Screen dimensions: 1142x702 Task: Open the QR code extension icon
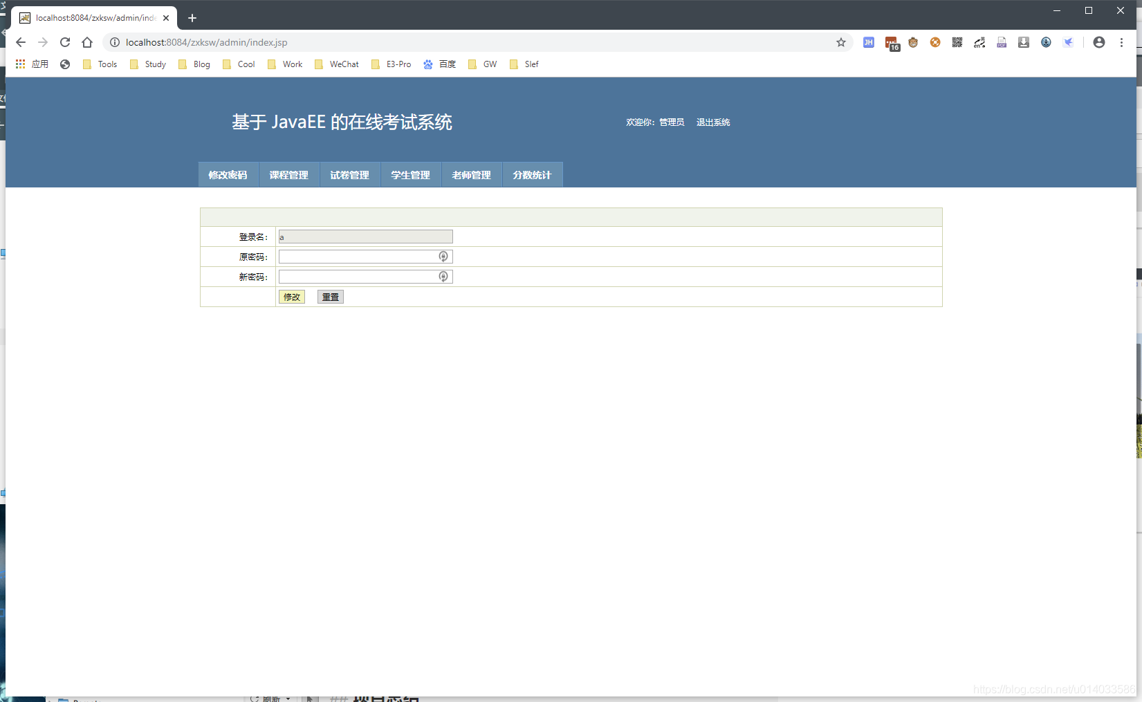pyautogui.click(x=957, y=42)
